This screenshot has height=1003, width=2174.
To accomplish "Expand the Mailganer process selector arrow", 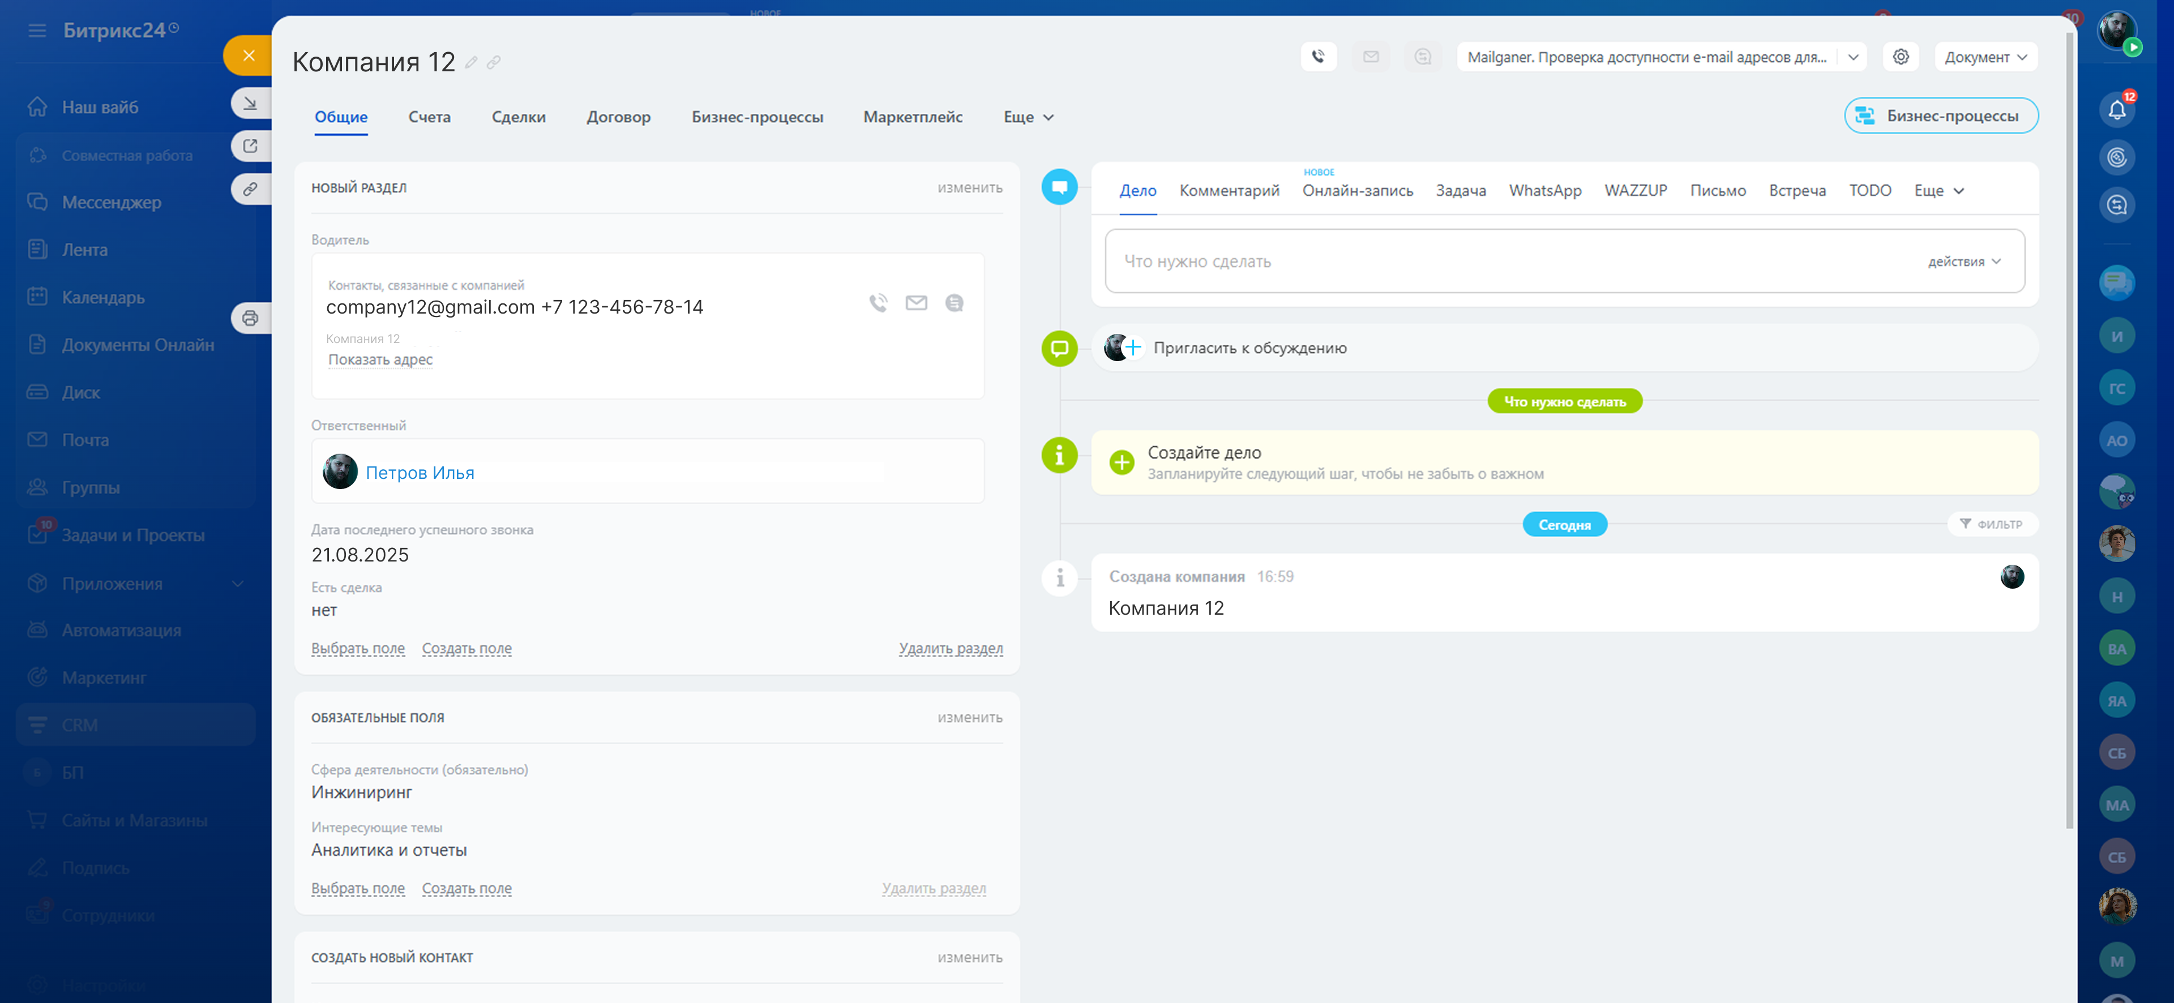I will 1854,57.
